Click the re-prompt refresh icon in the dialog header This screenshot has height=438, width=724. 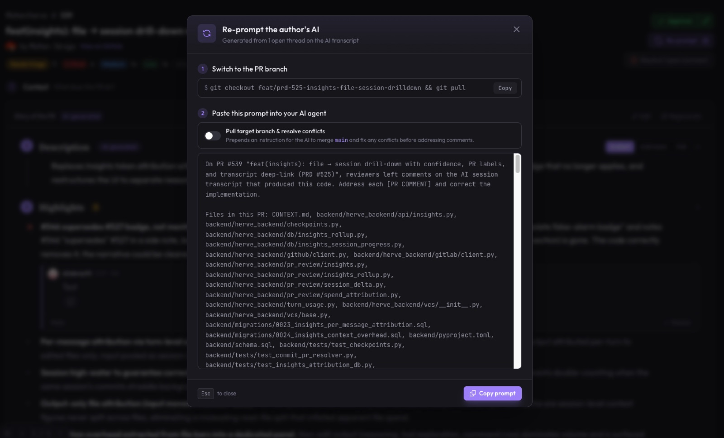(x=207, y=33)
